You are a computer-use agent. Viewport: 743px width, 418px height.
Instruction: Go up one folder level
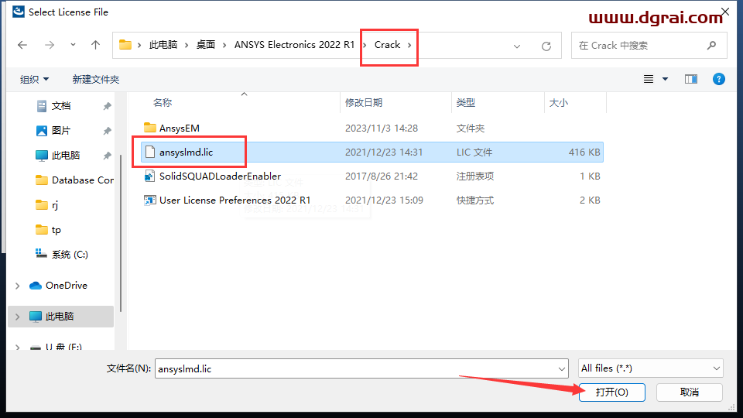(x=95, y=45)
